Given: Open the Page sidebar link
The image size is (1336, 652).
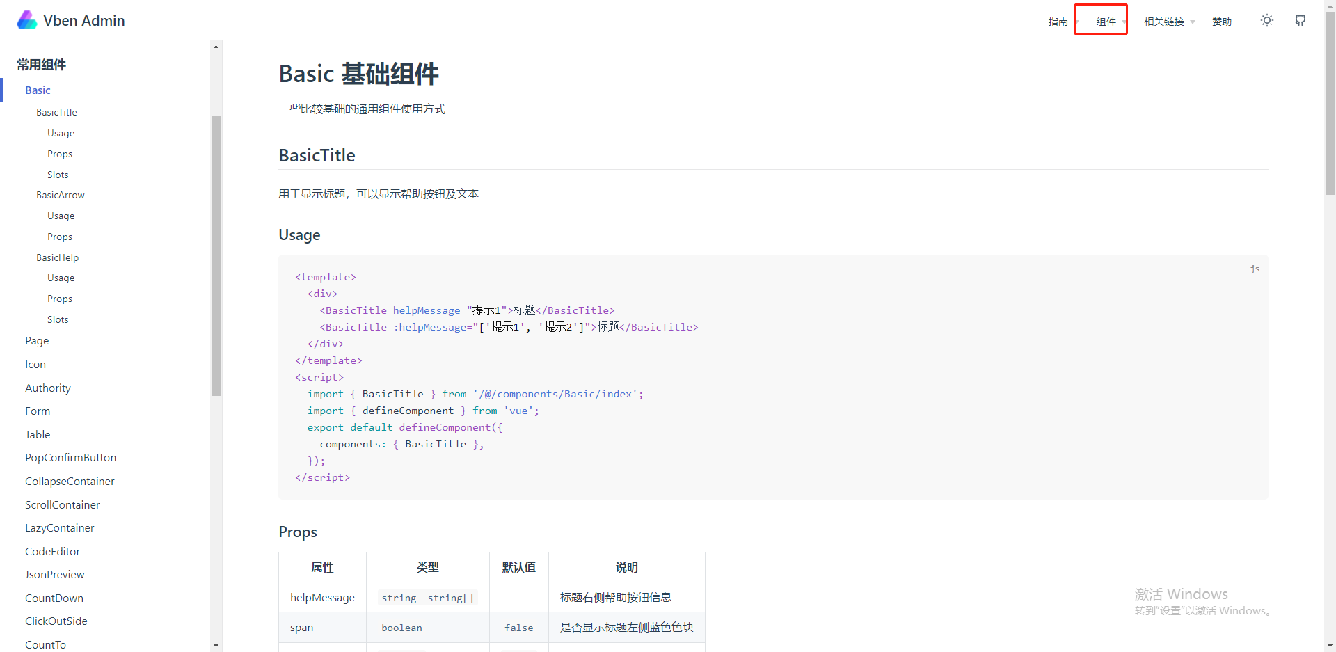Looking at the screenshot, I should [37, 341].
